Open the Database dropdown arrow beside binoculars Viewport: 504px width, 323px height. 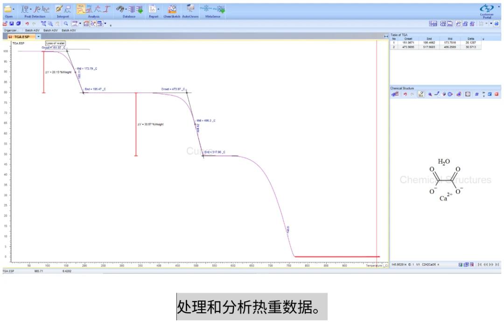point(126,9)
